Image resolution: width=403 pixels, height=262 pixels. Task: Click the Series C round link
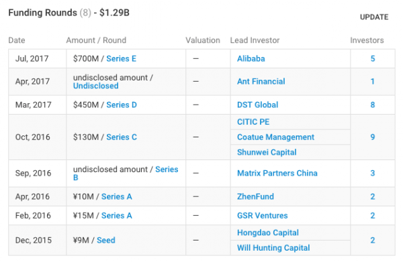click(x=122, y=137)
